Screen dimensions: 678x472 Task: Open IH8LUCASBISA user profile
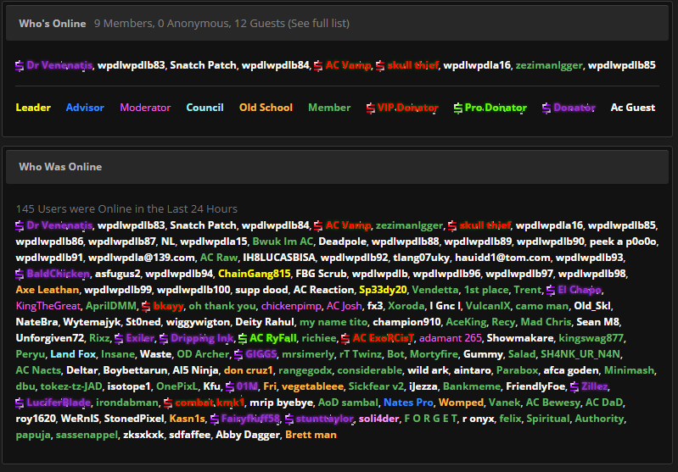tap(279, 258)
